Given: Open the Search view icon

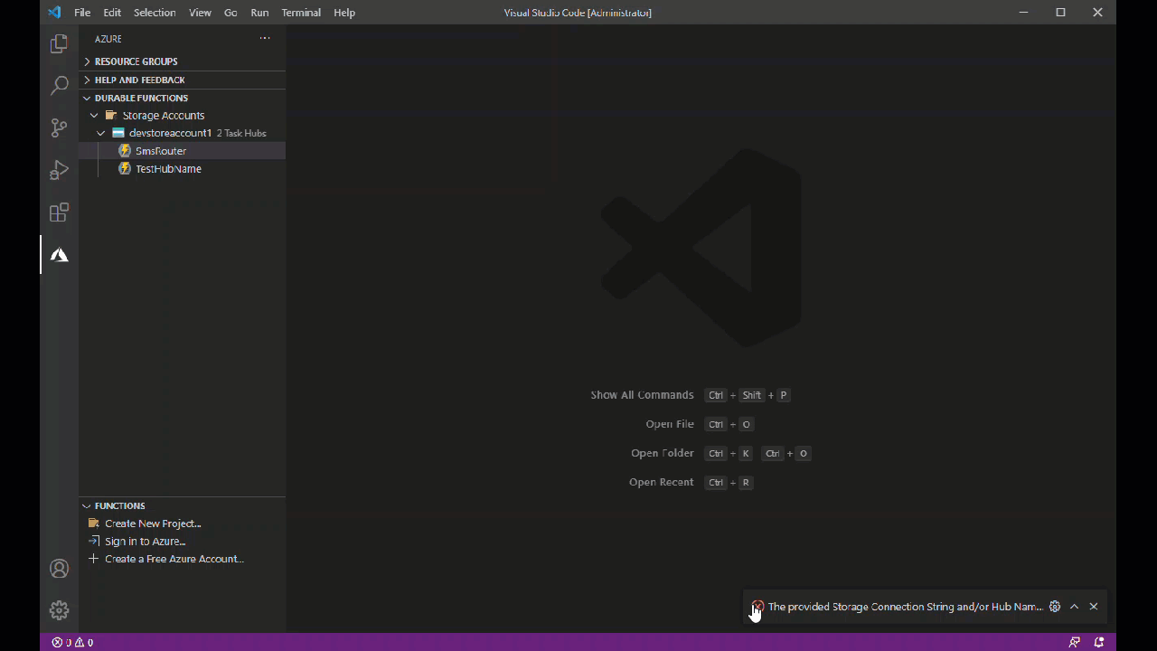Looking at the screenshot, I should 59,86.
